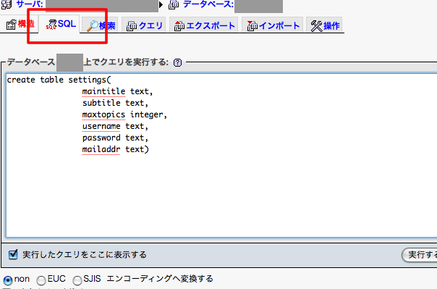Open the インポート (Import) tab

(x=273, y=25)
